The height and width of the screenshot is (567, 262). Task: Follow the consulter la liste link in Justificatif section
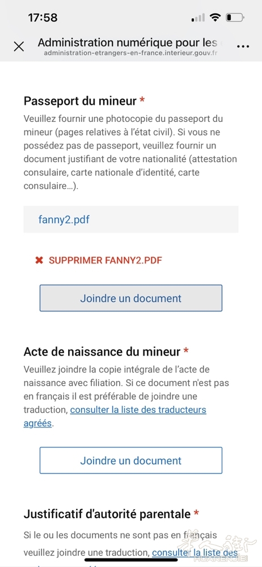coord(195,553)
